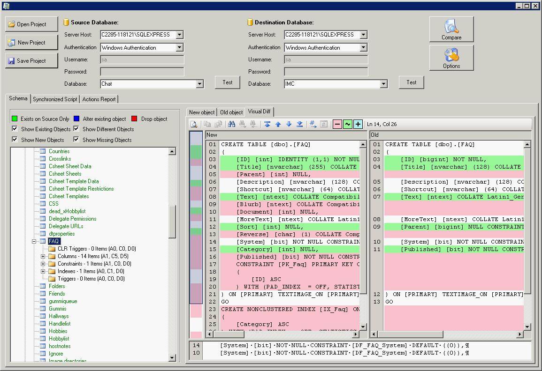Select the Visual Diff tab
This screenshot has width=542, height=371.
point(259,111)
